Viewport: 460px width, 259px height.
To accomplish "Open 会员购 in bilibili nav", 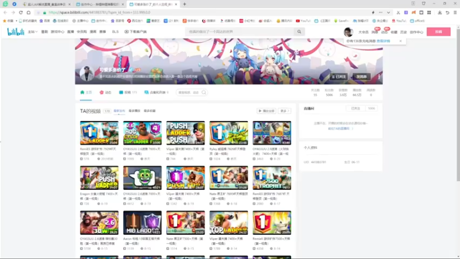I will [x=82, y=32].
